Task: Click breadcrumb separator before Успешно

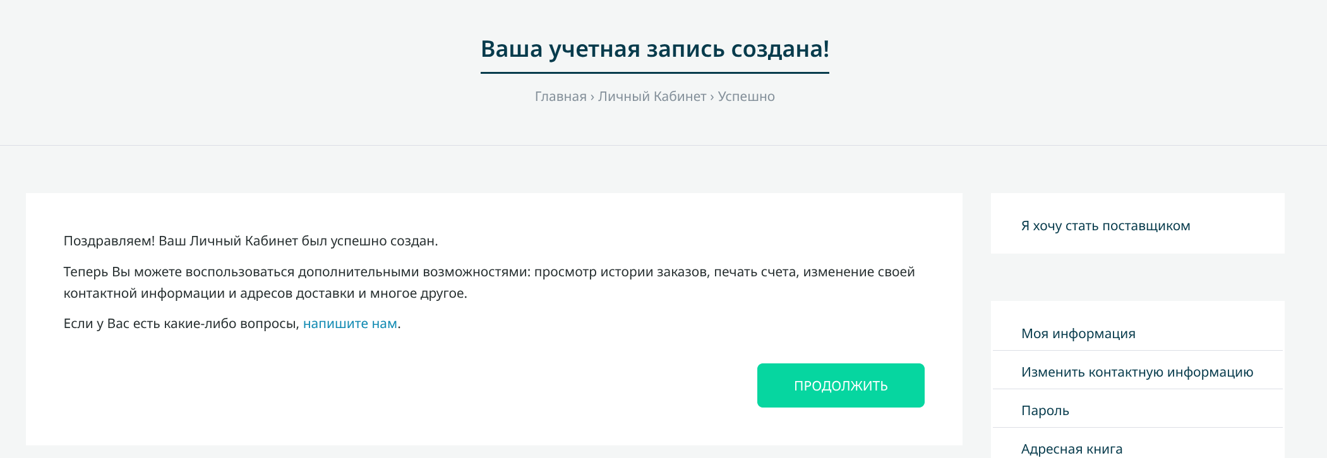Action: 712,97
